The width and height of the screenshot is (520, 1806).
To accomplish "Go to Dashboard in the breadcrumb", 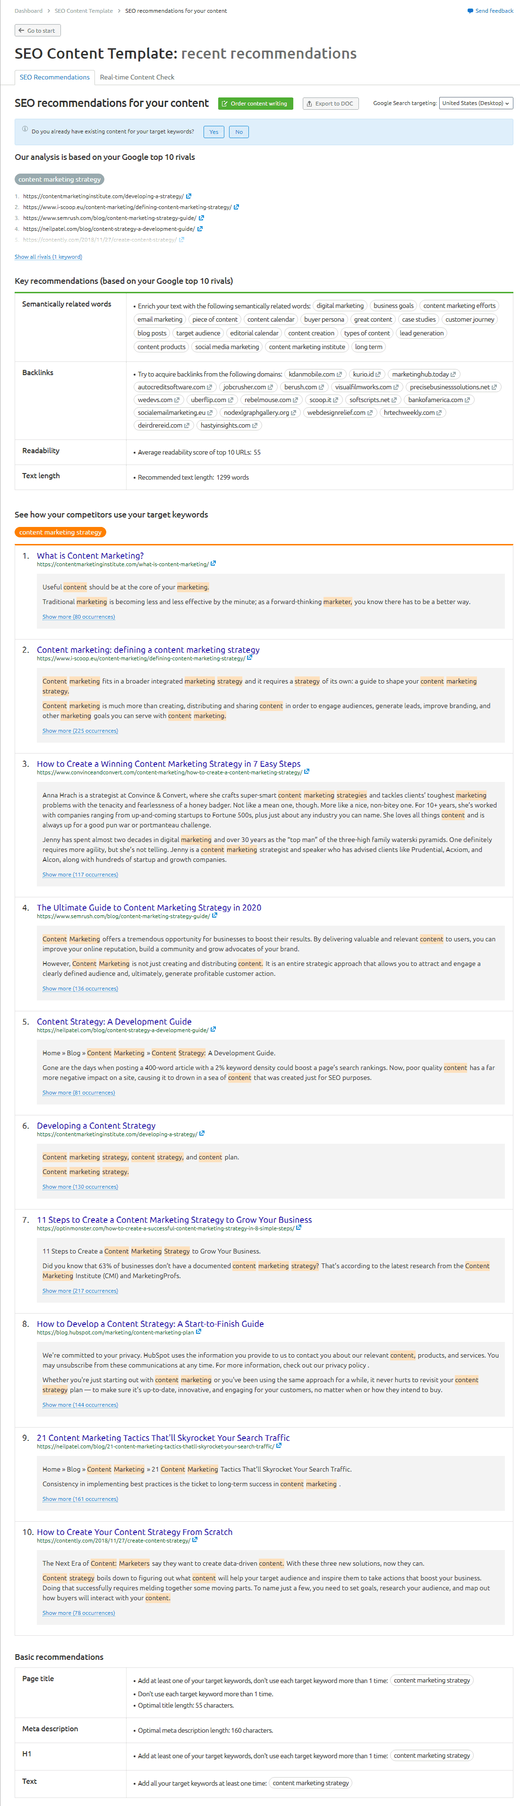I will point(29,11).
